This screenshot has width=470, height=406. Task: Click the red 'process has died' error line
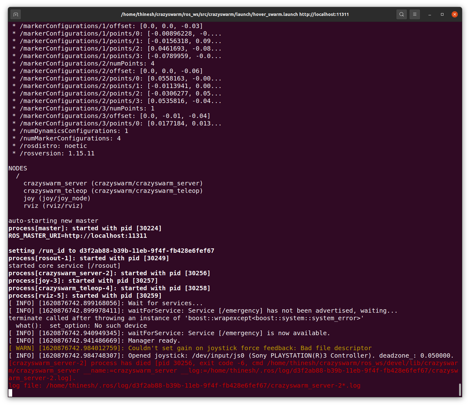tap(233, 371)
